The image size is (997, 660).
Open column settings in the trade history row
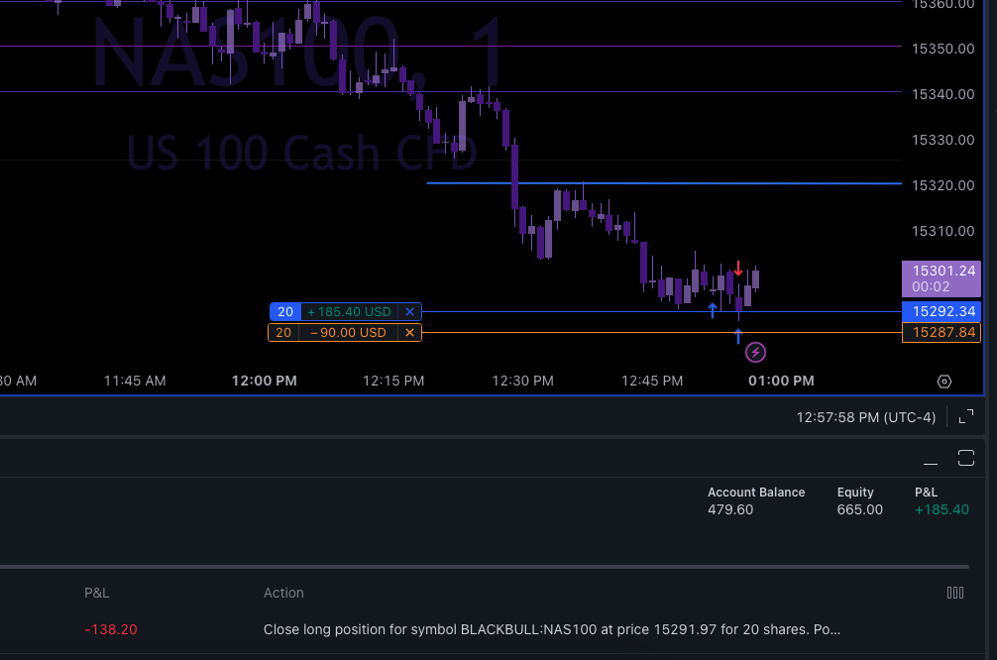955,592
